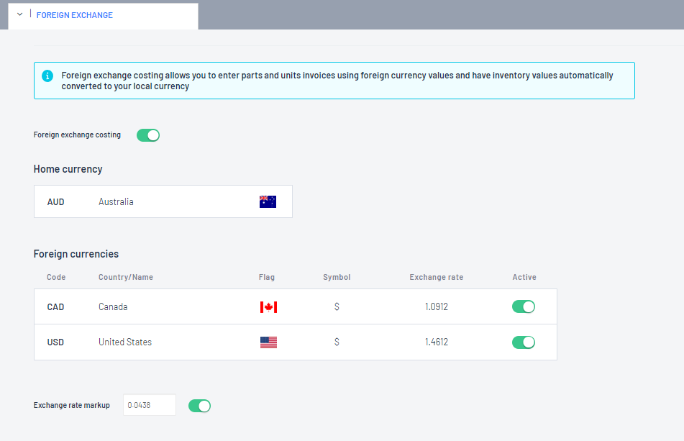684x441 pixels.
Task: Click the Exchange rate column header
Action: [x=437, y=278]
